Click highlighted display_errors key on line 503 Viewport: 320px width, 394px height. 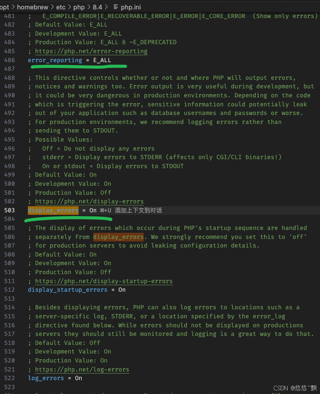53,210
